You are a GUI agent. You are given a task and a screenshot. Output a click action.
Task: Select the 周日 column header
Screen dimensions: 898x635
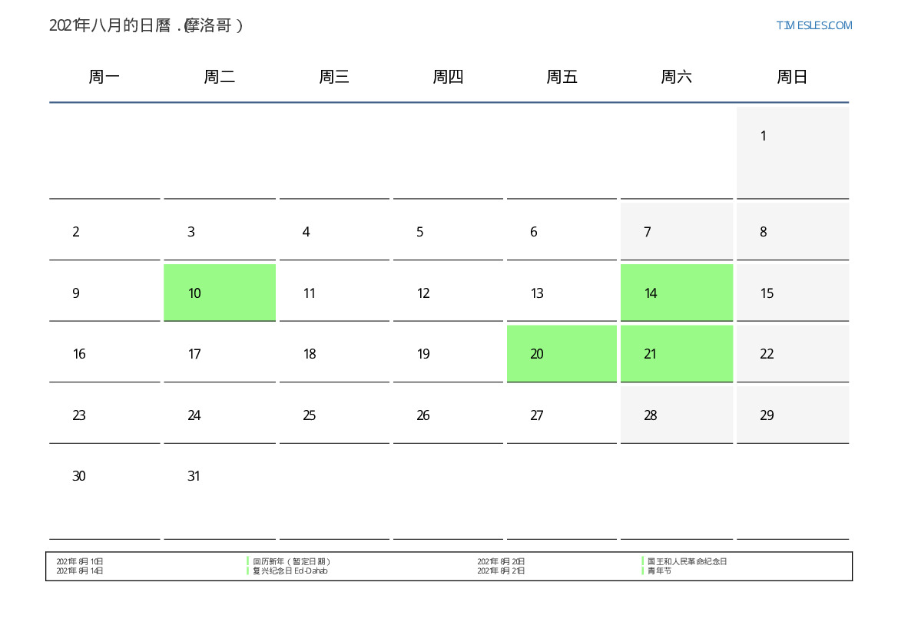pyautogui.click(x=792, y=77)
